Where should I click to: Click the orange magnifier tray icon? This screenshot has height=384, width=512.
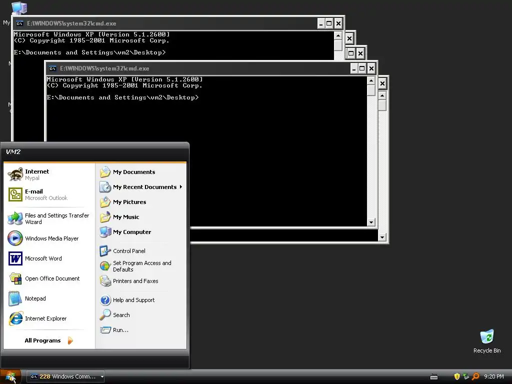[x=476, y=376]
